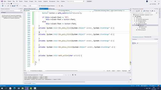Viewport: 161px width, 90px height.
Task: Switch to Изменения Git tab
Action: tap(148, 37)
